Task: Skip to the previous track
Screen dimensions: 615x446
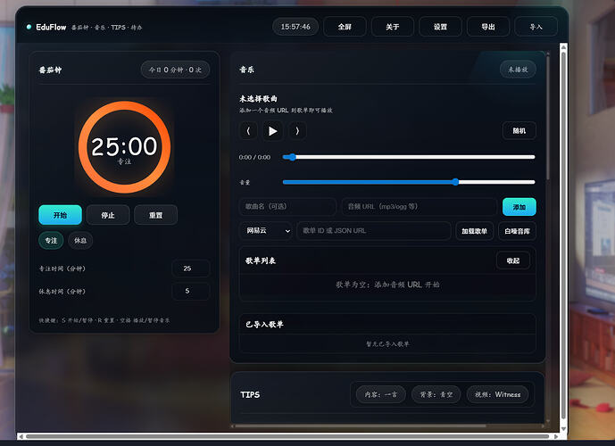Action: pos(248,131)
